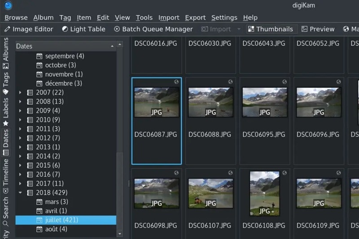The height and width of the screenshot is (239, 359).
Task: Open the Dates sidebar tab
Action: coord(5,142)
